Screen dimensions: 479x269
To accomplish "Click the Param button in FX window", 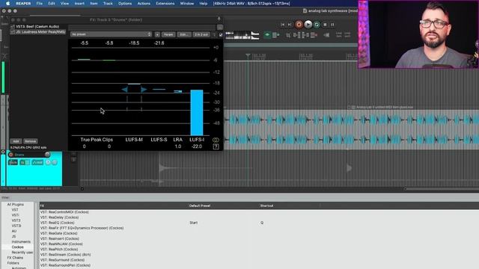I will [168, 34].
